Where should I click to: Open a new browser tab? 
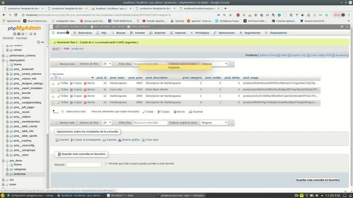[226, 8]
